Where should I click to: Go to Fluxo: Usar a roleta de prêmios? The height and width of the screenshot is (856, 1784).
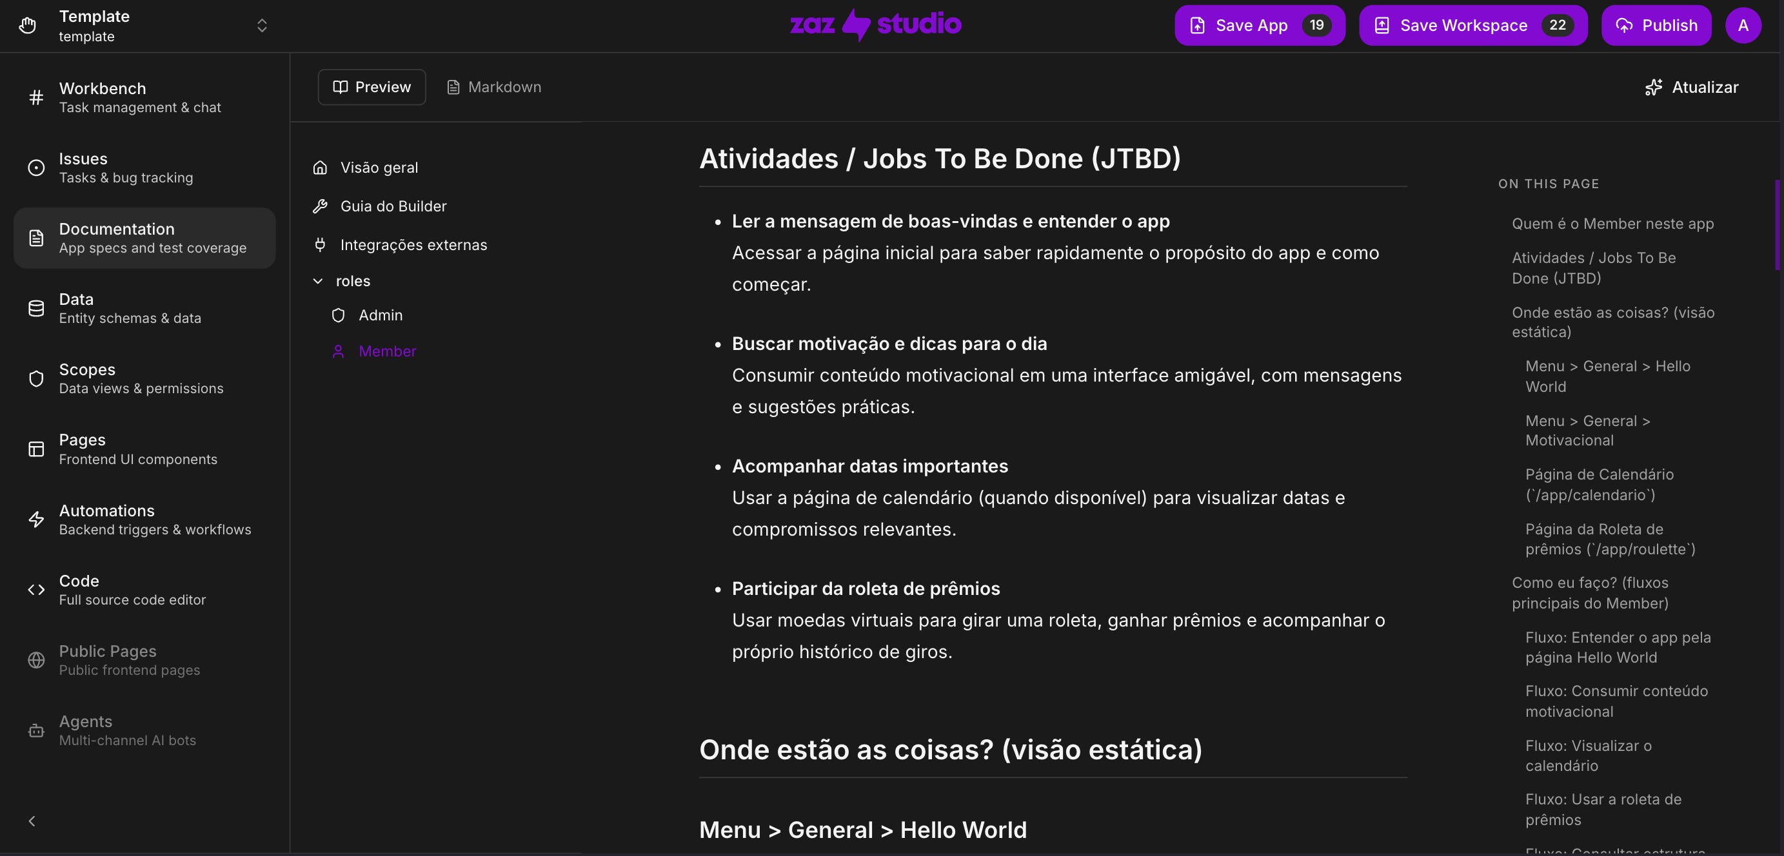[1603, 809]
